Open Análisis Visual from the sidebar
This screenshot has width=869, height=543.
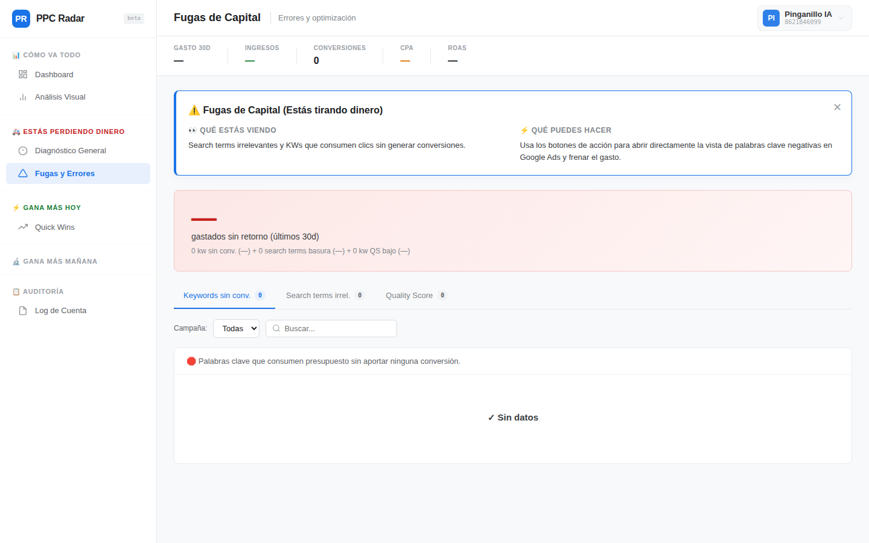[x=78, y=97]
